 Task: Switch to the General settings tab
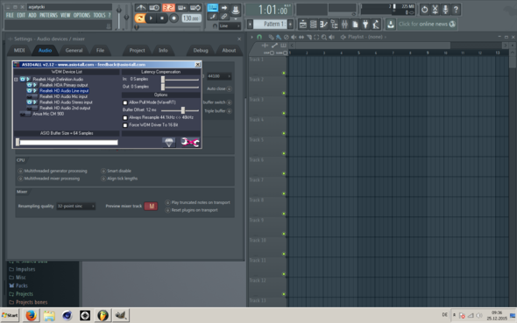74,51
